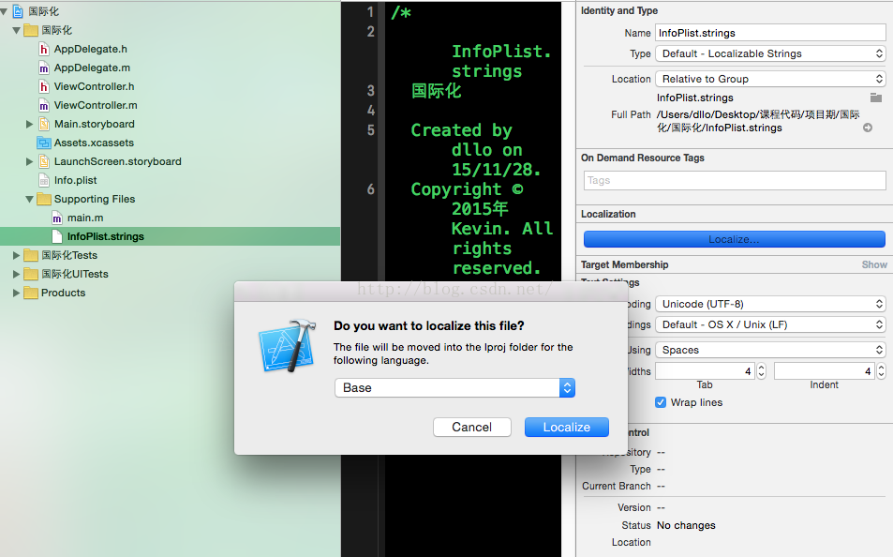Open the Spaces indent-using dropdown
The height and width of the screenshot is (557, 893).
coord(770,350)
